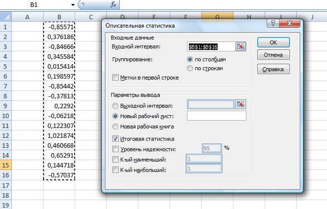The width and height of the screenshot is (327, 209).
Task: Click cell with value 0,2292
Action: click(x=59, y=106)
